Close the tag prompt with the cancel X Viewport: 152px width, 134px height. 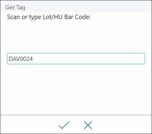[88, 125]
